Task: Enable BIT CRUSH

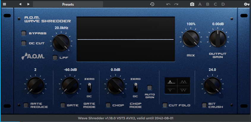Action: pos(204,105)
